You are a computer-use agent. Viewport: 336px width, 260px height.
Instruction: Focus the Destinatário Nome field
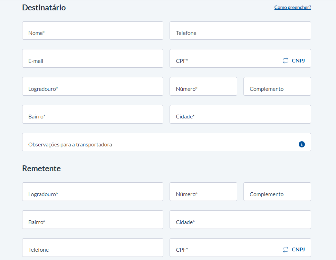tap(93, 30)
